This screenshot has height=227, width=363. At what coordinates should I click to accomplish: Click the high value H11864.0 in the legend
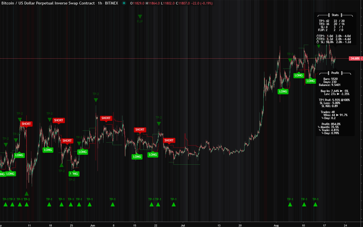point(153,3)
